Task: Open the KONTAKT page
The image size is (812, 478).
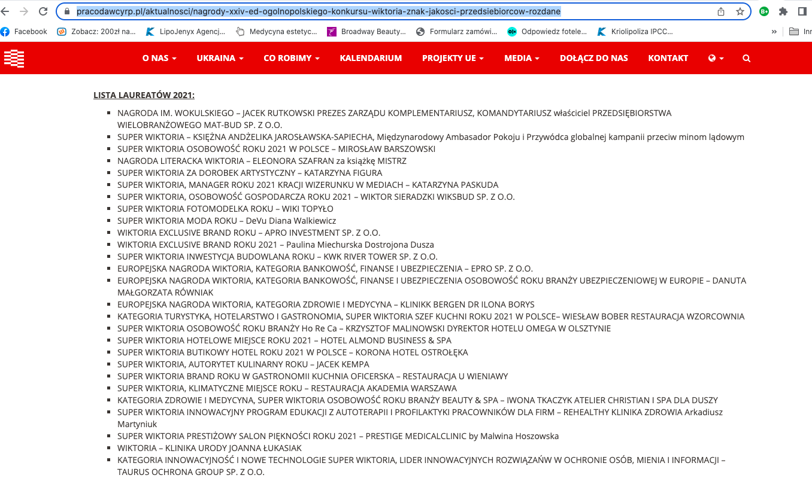Action: coord(668,58)
